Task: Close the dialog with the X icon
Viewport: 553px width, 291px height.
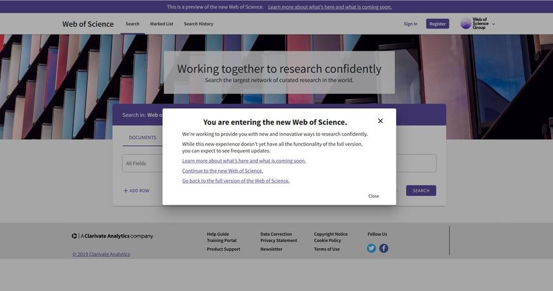Action: [x=380, y=120]
